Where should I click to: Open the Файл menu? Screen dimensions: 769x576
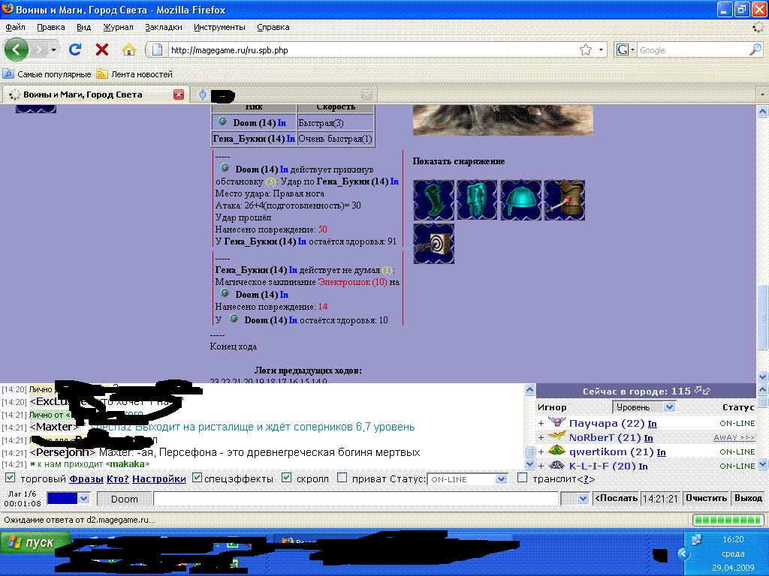15,27
